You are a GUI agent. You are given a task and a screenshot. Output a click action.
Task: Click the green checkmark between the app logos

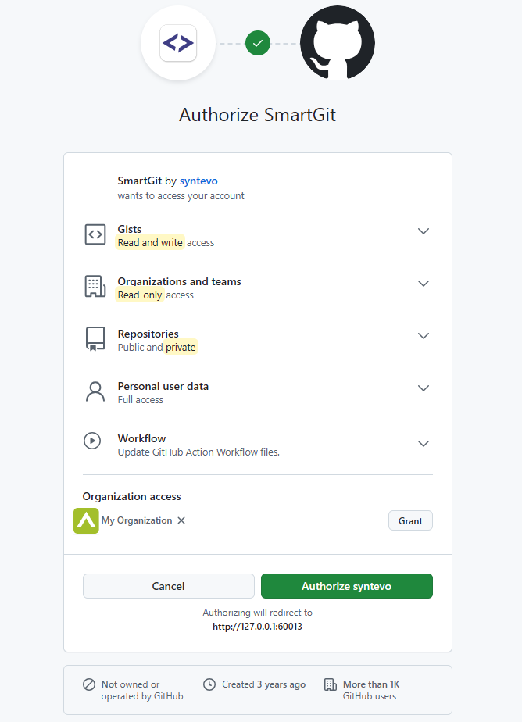[x=258, y=43]
